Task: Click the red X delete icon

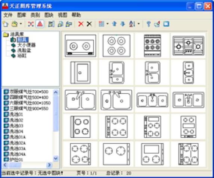Action: pos(81,24)
